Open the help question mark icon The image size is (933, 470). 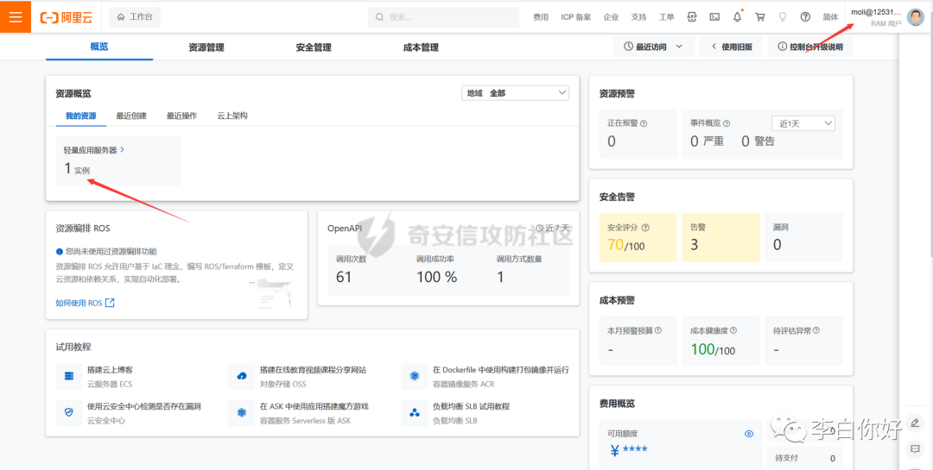(x=805, y=17)
